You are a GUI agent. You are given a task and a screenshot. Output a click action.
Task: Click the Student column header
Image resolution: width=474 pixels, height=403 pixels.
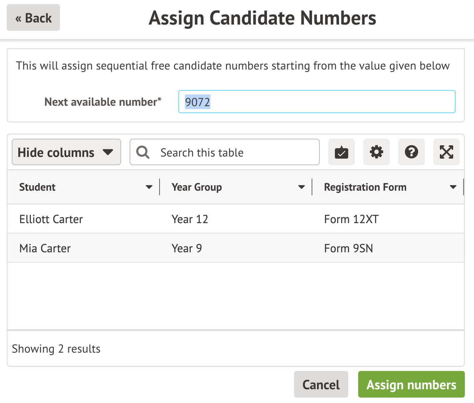coord(37,187)
